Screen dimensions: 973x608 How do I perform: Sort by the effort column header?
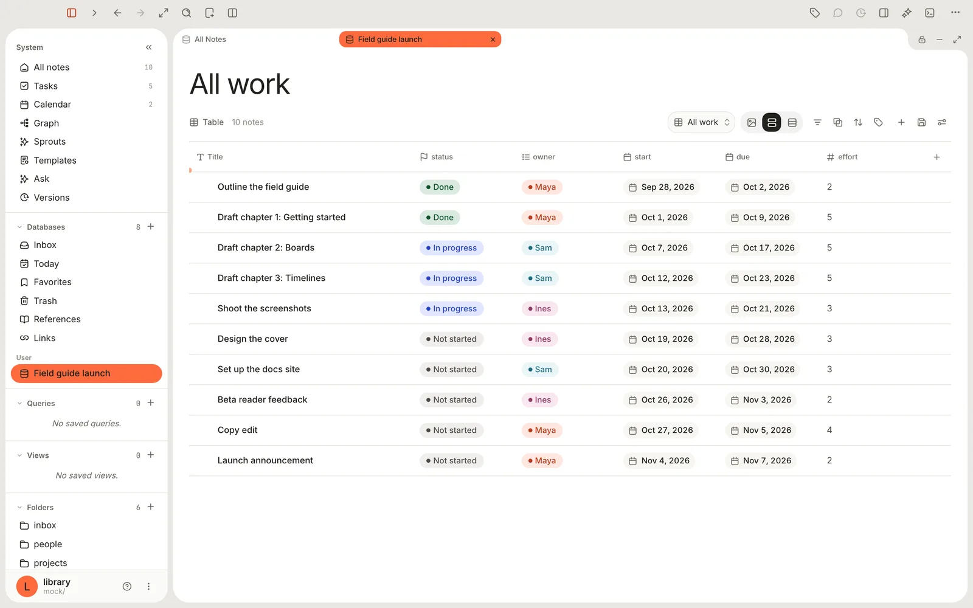pos(842,157)
